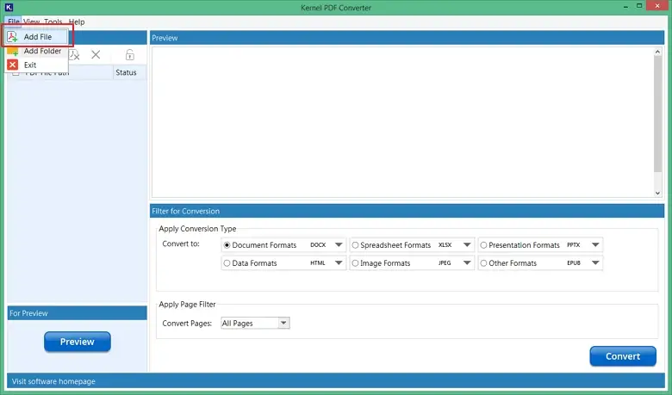This screenshot has width=672, height=395.
Task: Click the preview scrollbar down arrow
Action: [x=658, y=193]
